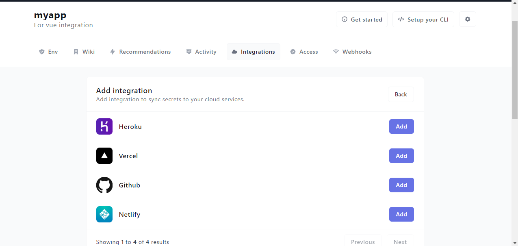Click the vertical page scrollbar thumb
The width and height of the screenshot is (518, 246).
[515, 69]
